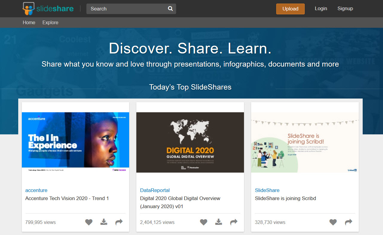Like the SlideShare is joining Scribd card
This screenshot has height=235, width=383.
coord(333,222)
